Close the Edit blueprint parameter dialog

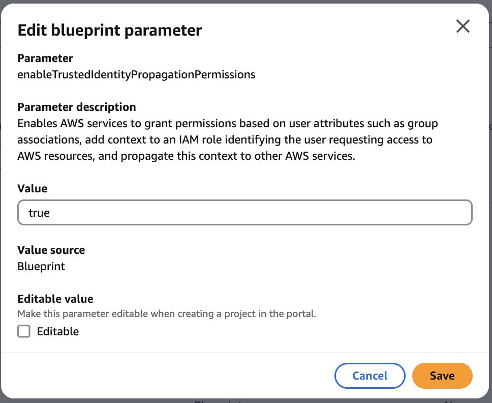[x=463, y=26]
